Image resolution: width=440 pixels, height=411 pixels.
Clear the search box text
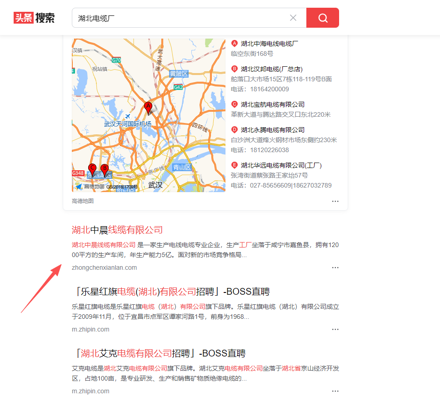[x=293, y=18]
